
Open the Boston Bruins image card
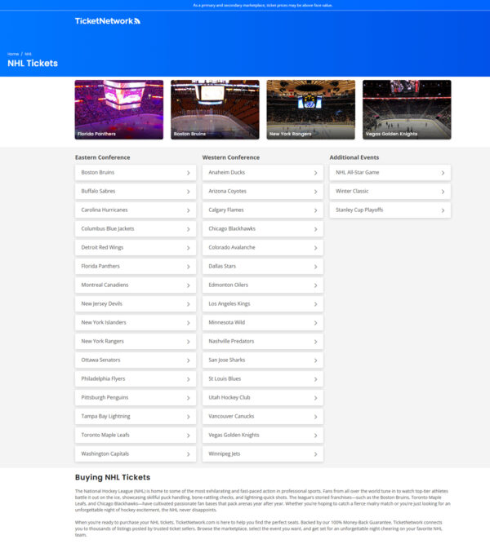215,109
